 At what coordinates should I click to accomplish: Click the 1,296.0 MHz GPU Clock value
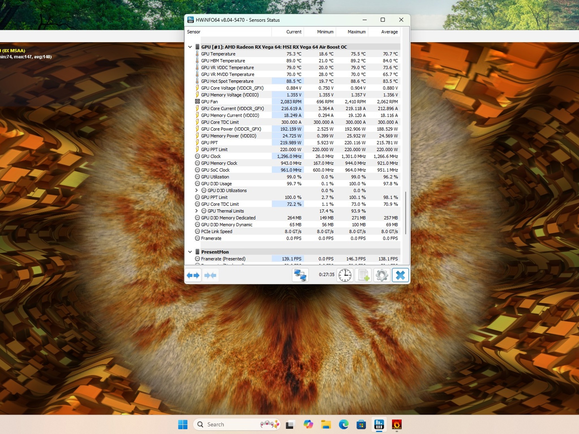pos(289,156)
